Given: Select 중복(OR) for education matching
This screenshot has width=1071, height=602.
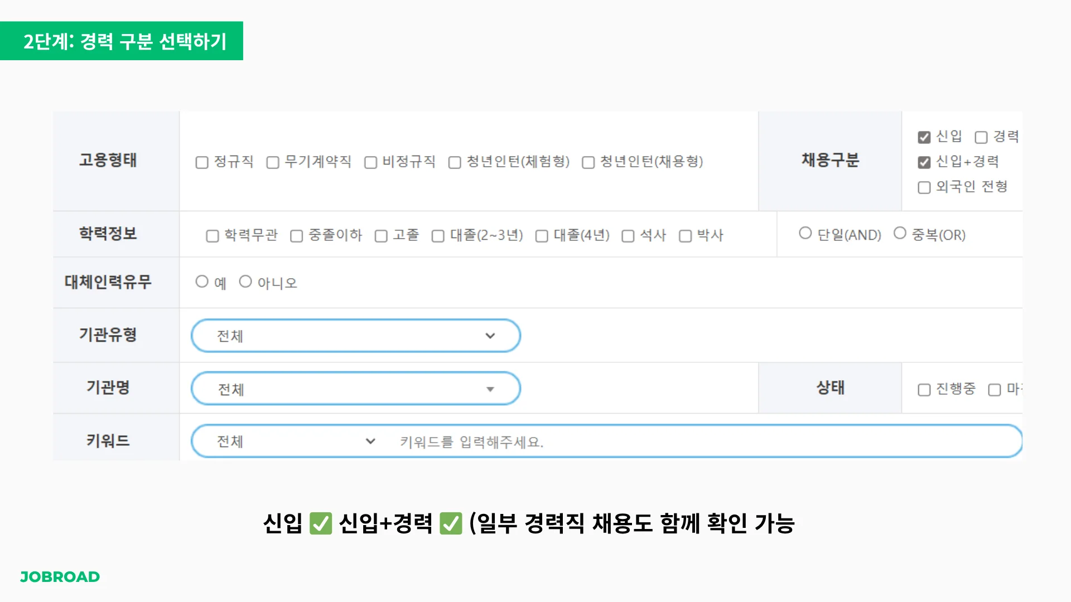Looking at the screenshot, I should [899, 233].
